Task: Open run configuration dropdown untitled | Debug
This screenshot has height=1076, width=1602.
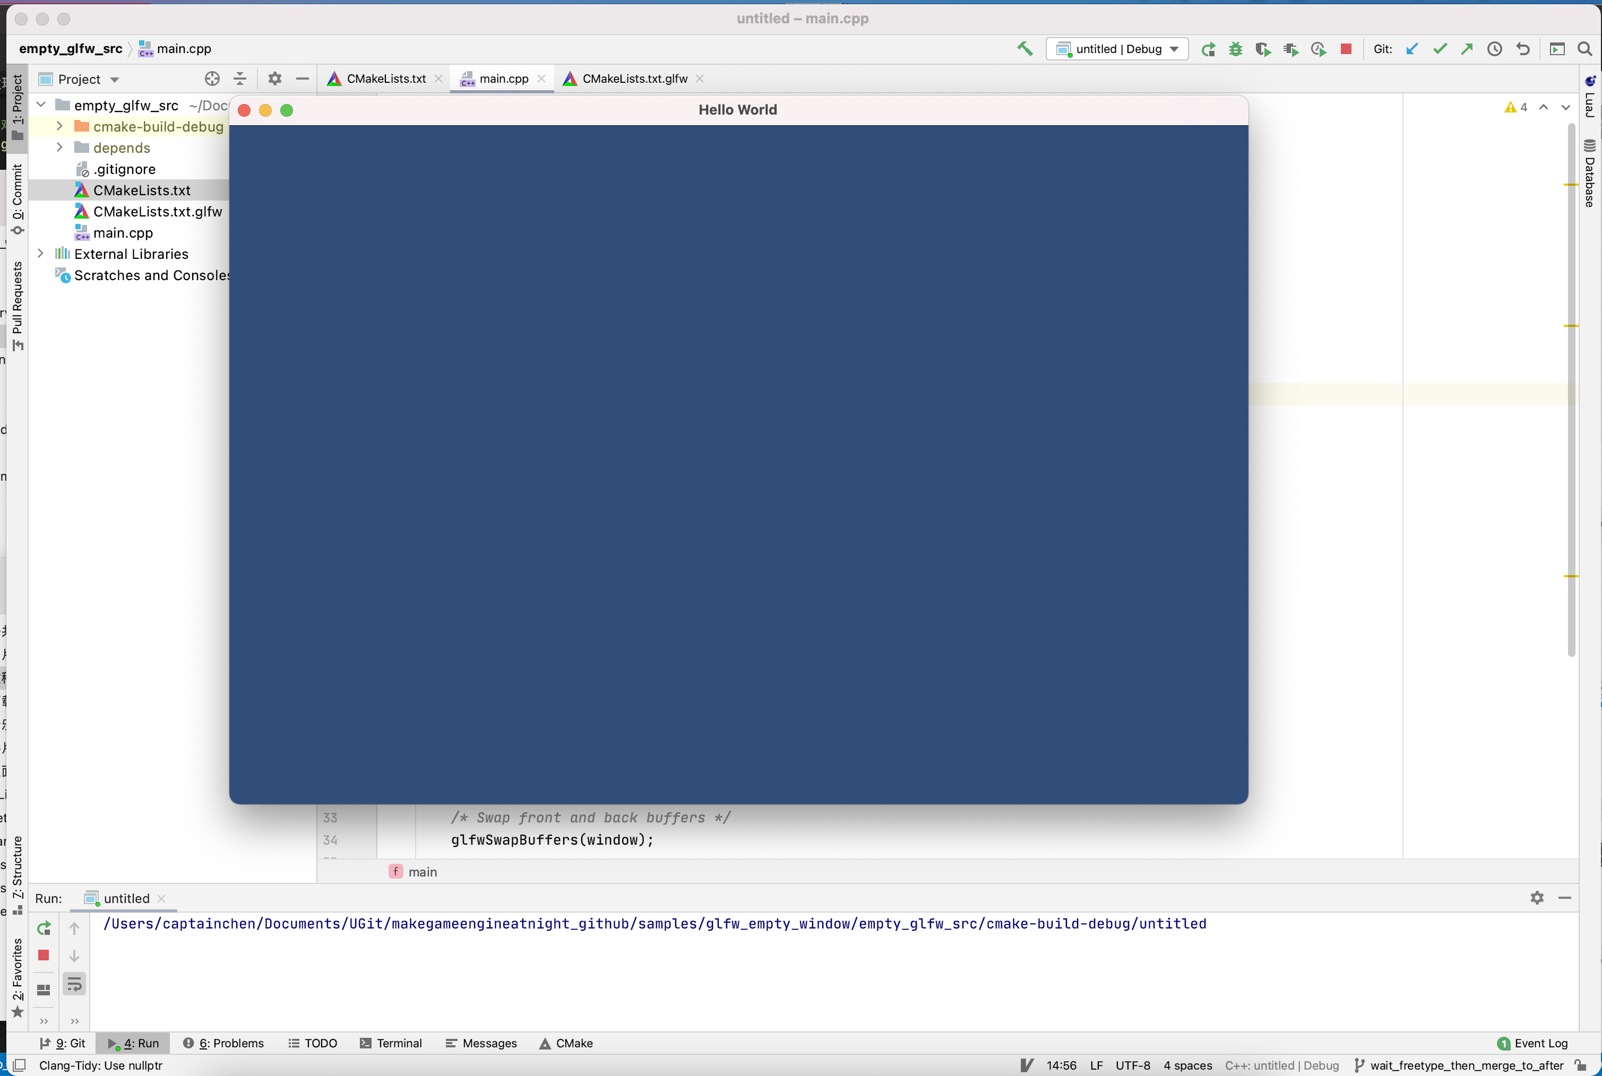Action: click(1117, 49)
